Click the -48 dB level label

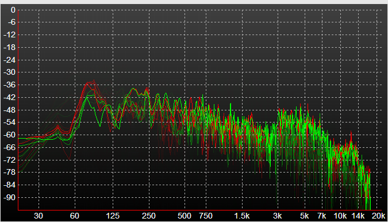[x=9, y=110]
